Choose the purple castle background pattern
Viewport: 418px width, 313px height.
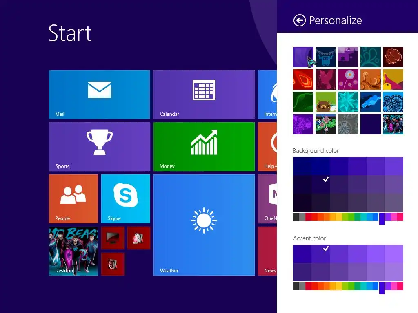[x=348, y=57]
